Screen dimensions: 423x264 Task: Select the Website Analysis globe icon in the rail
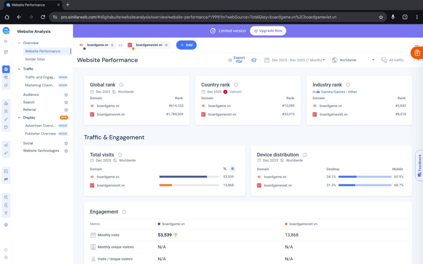pos(6,69)
